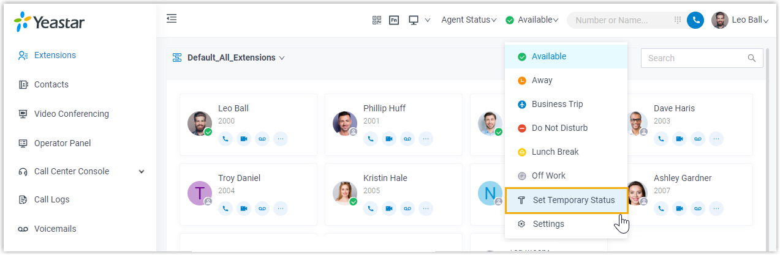The height and width of the screenshot is (255, 780).
Task: Start video call with Troy Daniel
Action: [x=244, y=209]
